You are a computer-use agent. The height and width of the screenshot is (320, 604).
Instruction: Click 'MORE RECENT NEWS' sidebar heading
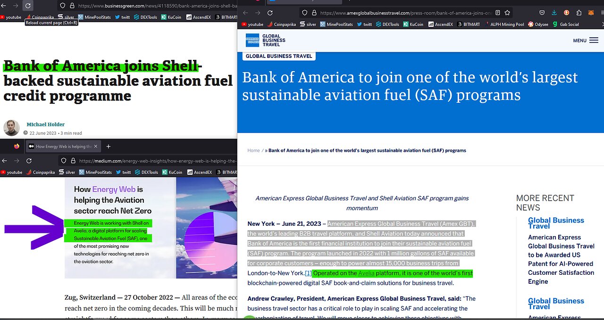click(545, 203)
